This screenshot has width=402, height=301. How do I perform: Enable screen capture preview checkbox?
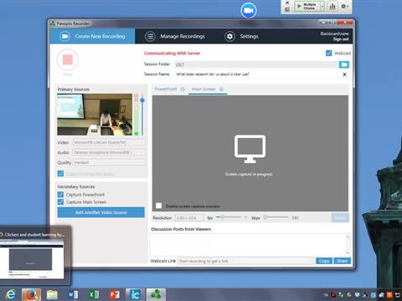click(x=158, y=206)
